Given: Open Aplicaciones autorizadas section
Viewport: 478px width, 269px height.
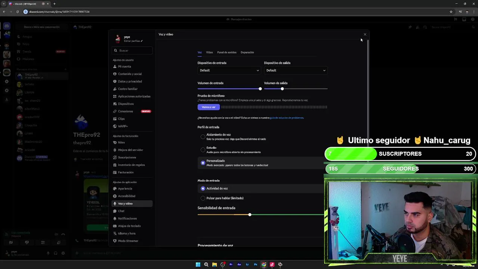Looking at the screenshot, I should click(x=132, y=96).
